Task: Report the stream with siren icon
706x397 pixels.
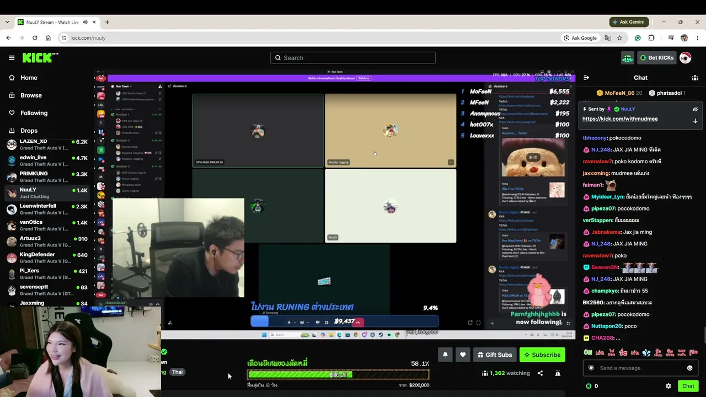Action: 558,373
